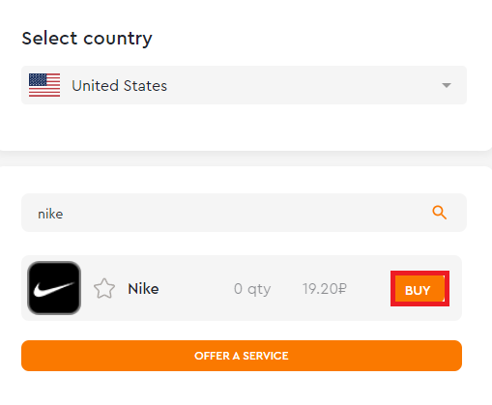
Task: Select the United States label text
Action: click(x=119, y=86)
